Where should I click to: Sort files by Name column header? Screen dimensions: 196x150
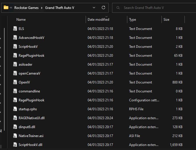(21, 20)
